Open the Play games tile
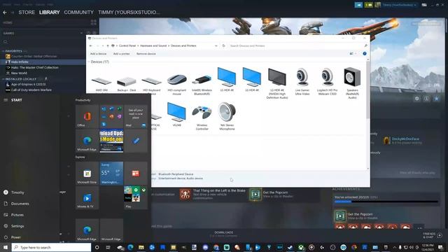Screen dimensions: 448x252 tap(136, 197)
